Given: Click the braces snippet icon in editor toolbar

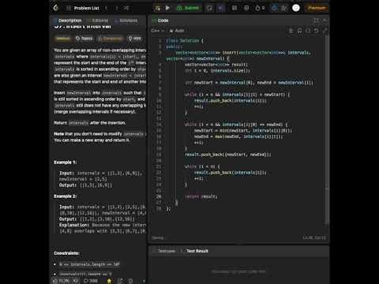Looking at the screenshot, I should (x=308, y=31).
